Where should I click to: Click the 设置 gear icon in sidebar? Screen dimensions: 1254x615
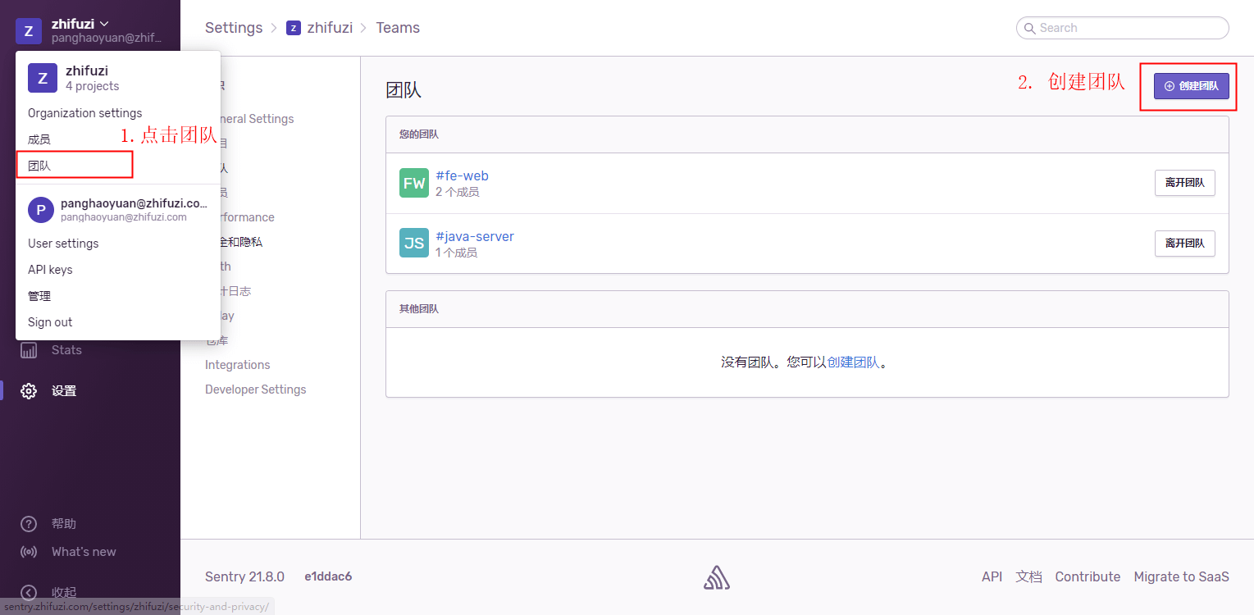(x=29, y=391)
